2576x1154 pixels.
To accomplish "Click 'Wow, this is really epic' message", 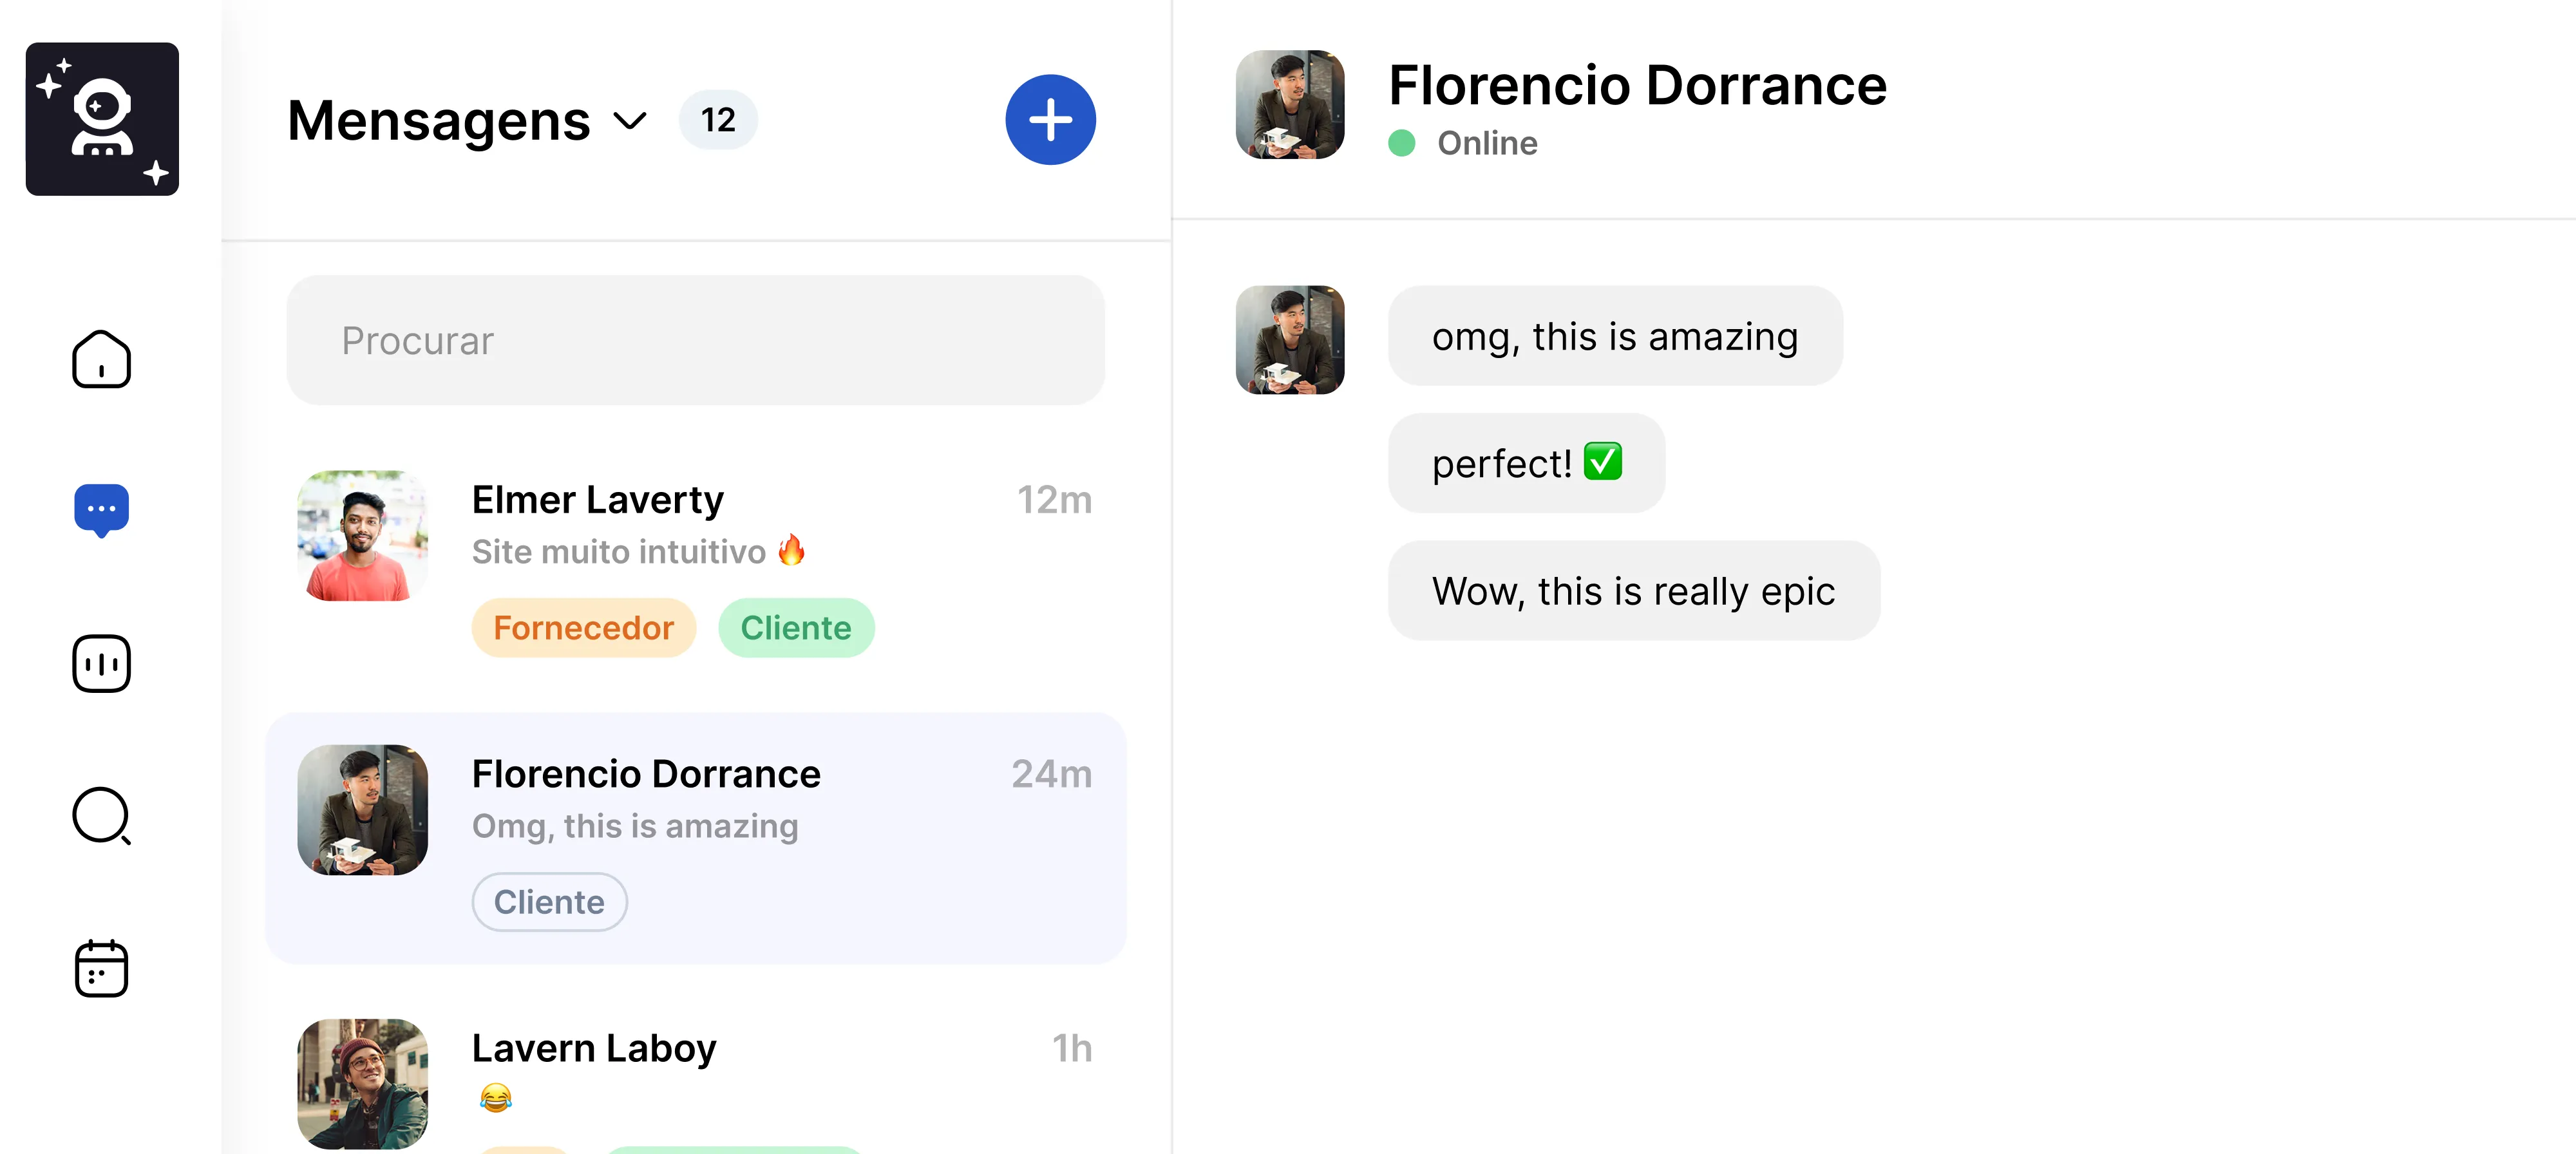I will (1633, 591).
